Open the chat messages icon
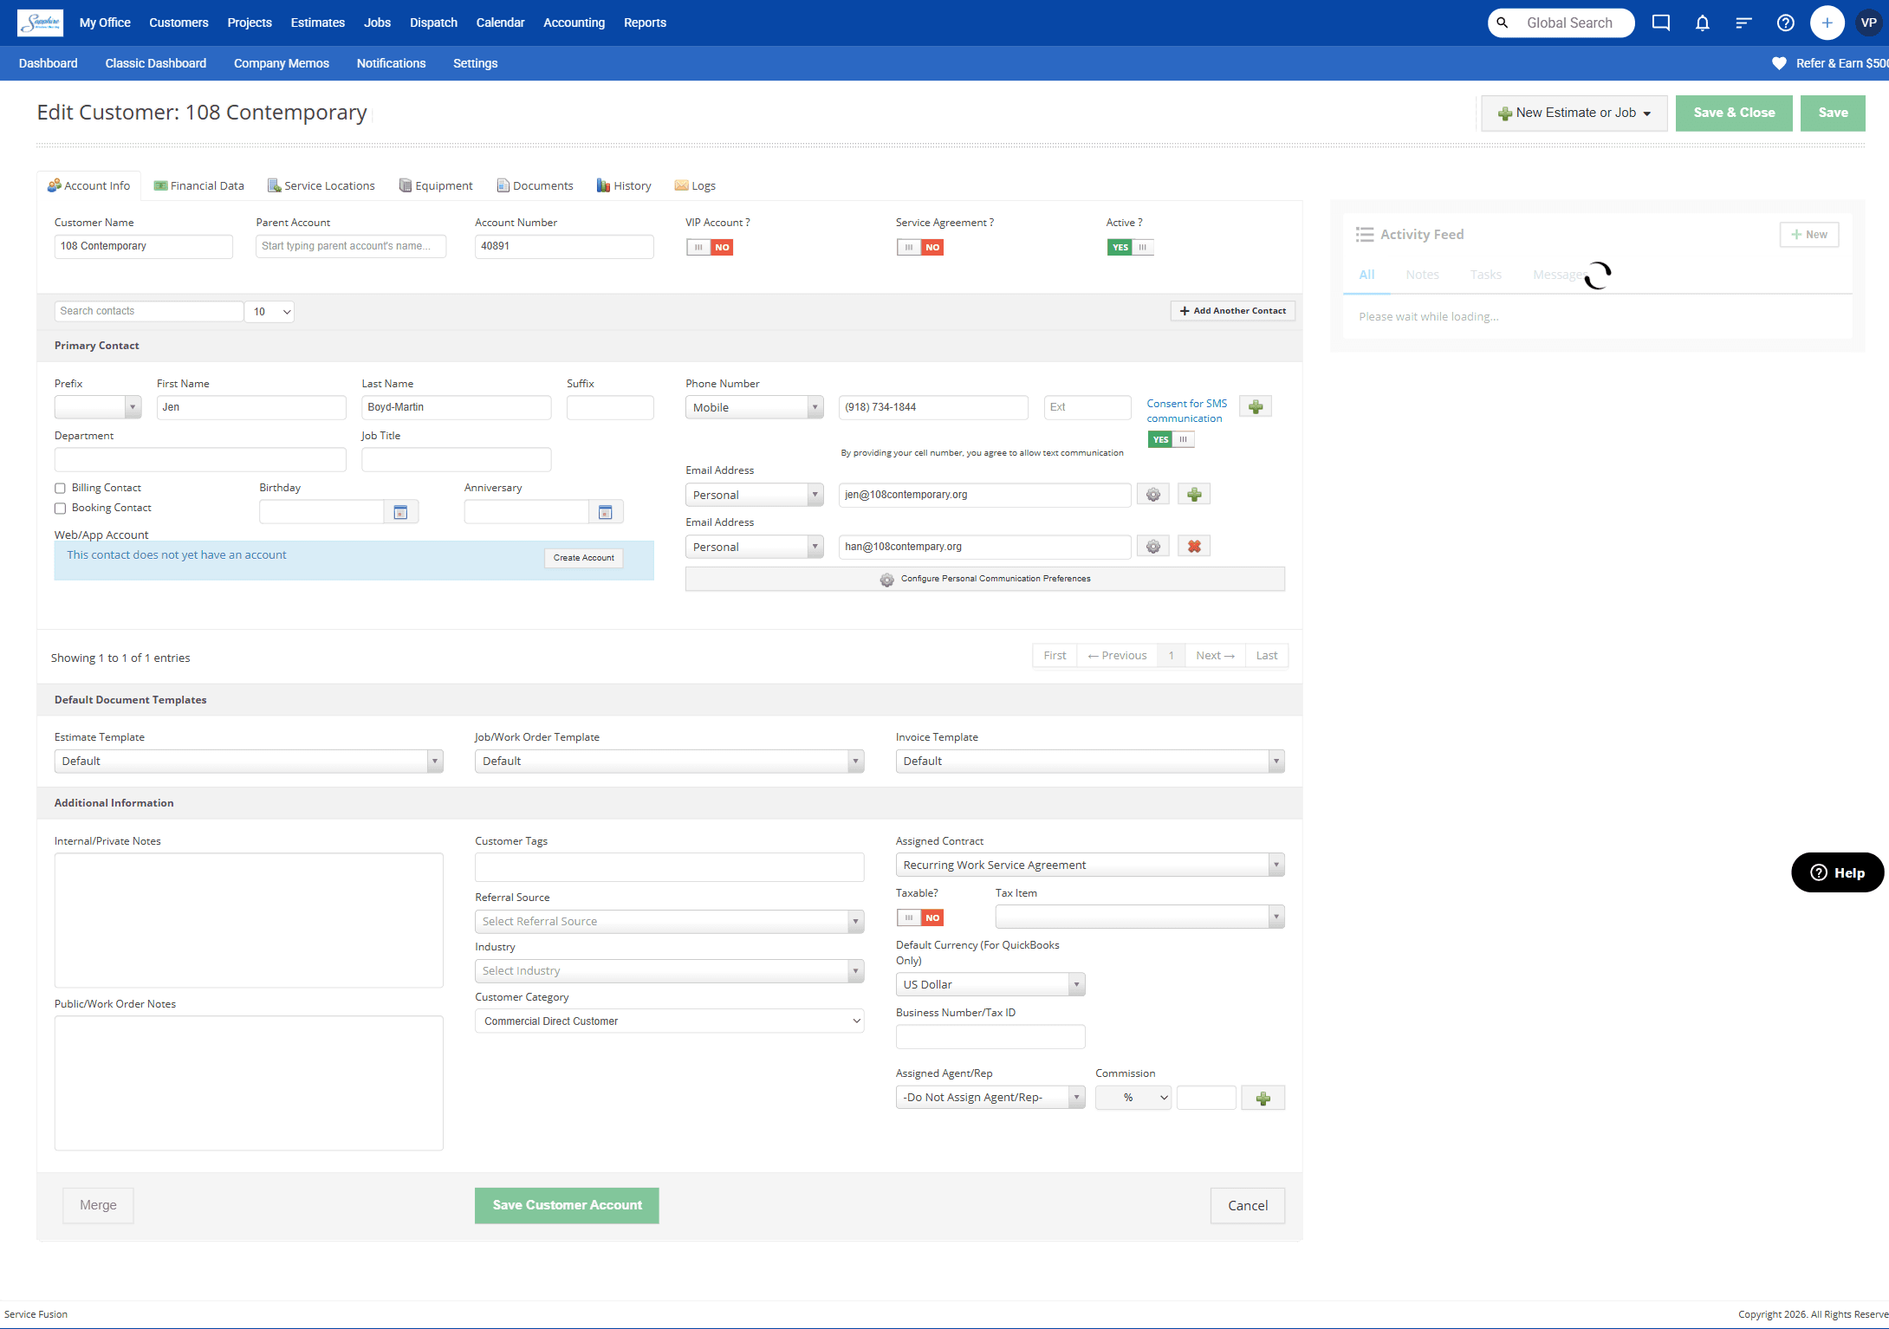 pyautogui.click(x=1660, y=23)
